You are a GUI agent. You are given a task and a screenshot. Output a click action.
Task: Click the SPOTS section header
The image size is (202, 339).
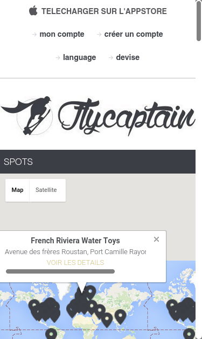point(98,162)
